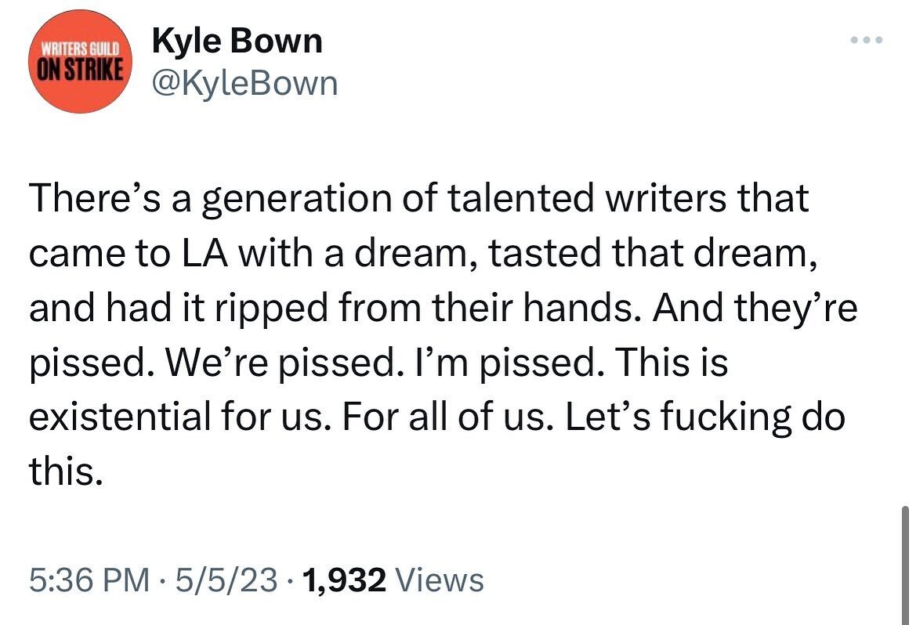Click 'ON STRIKE' text inside the avatar

79,68
